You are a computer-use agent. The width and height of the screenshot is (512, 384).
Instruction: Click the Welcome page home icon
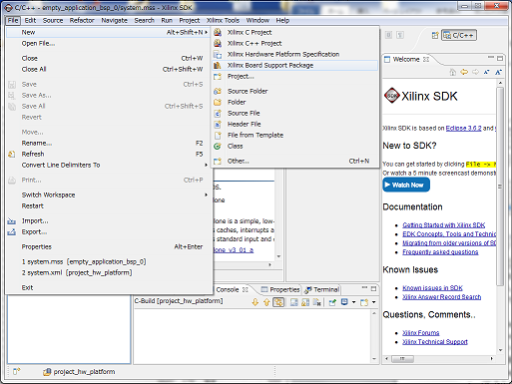pyautogui.click(x=452, y=72)
